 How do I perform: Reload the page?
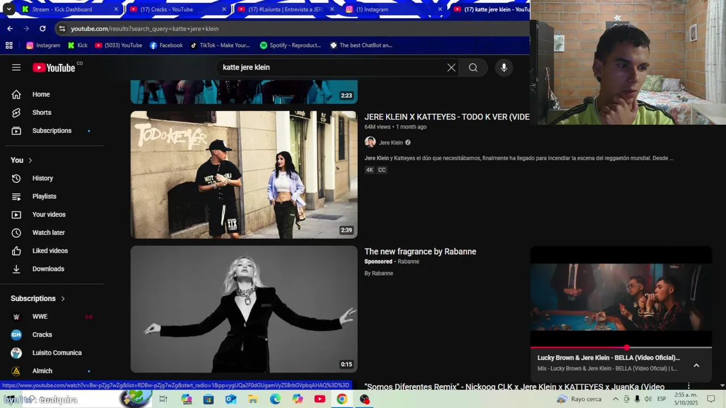[43, 28]
